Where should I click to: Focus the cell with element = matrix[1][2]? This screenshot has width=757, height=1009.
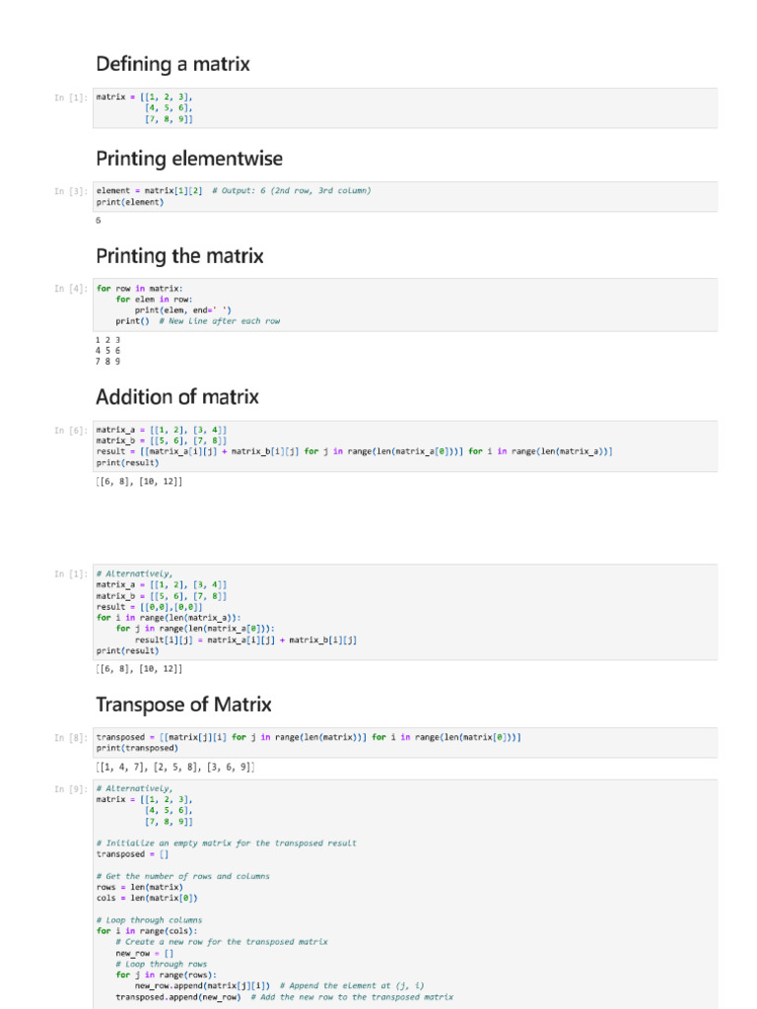coord(404,196)
